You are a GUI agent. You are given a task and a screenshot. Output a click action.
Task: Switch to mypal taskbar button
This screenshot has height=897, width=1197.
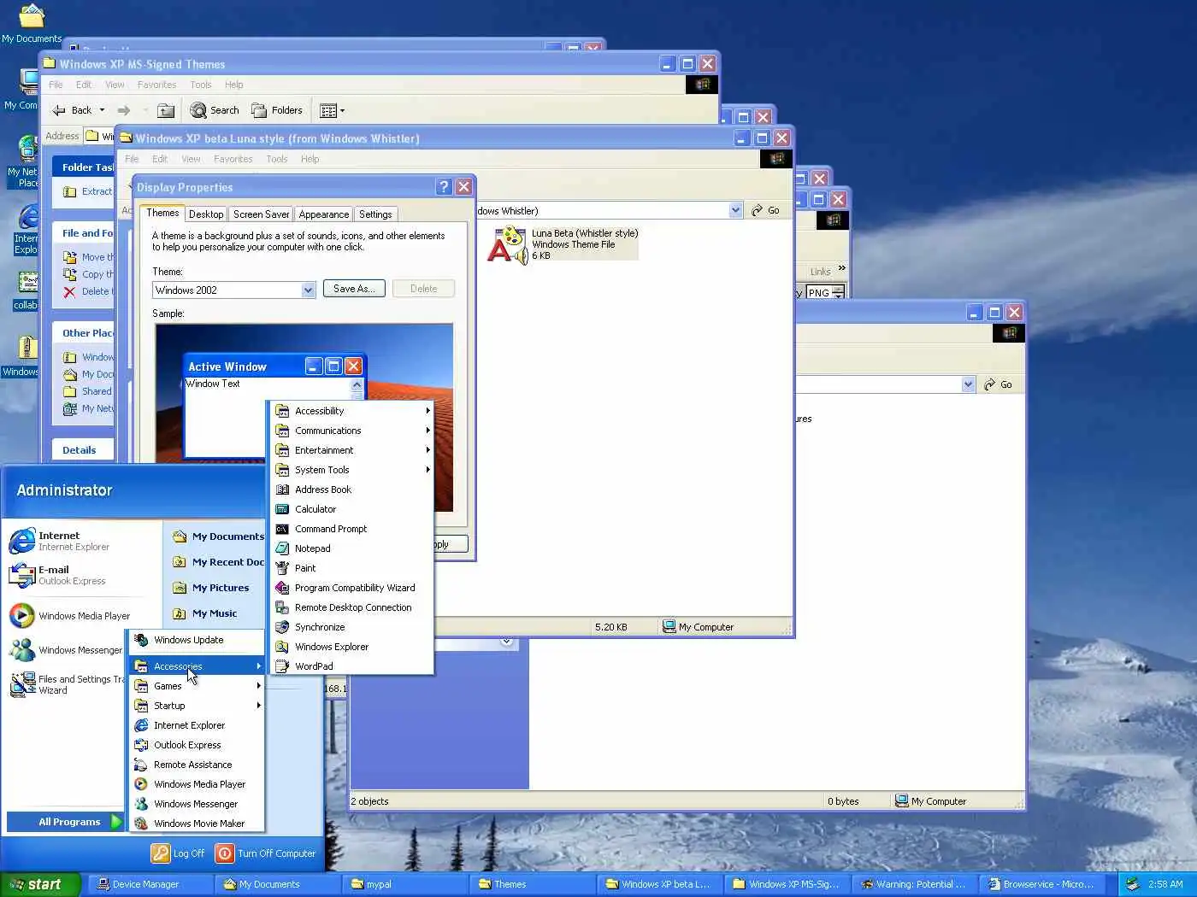tap(405, 884)
